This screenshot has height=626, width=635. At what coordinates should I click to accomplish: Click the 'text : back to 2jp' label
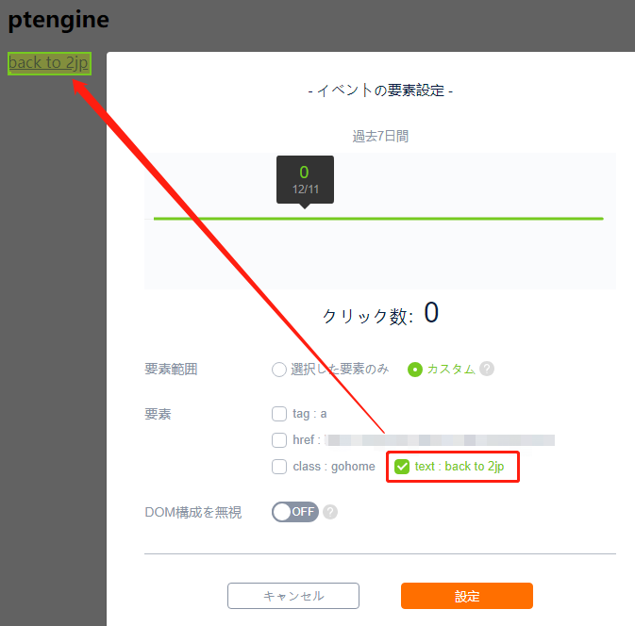point(460,467)
